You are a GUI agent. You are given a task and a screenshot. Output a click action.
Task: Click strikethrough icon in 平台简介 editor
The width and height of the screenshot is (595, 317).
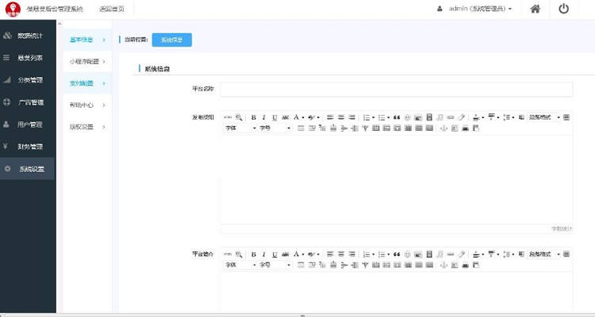click(286, 254)
